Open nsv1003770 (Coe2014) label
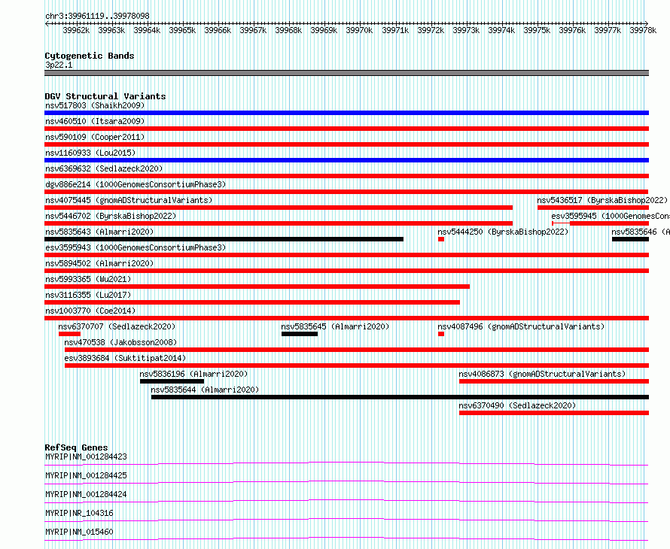The height and width of the screenshot is (549, 670). tap(90, 311)
